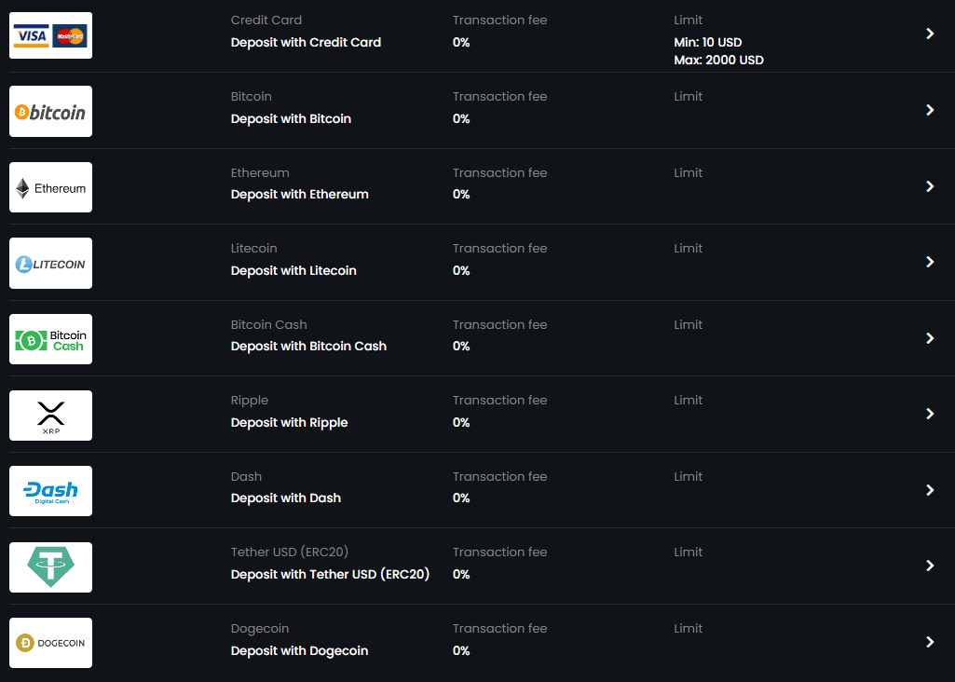Choose the Ethereum logo icon

pos(50,187)
